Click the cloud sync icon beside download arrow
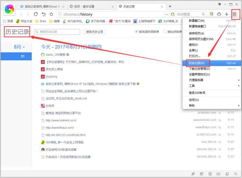This screenshot has width=242, height=178. tap(219, 14)
